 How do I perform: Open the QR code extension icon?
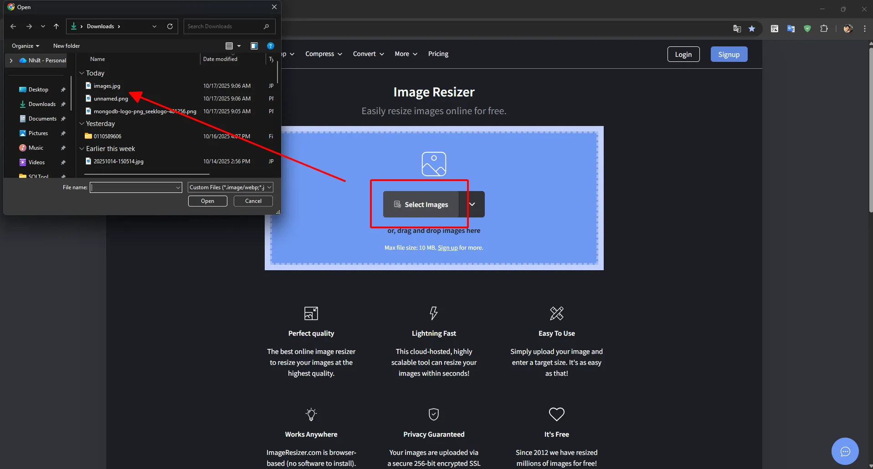775,29
